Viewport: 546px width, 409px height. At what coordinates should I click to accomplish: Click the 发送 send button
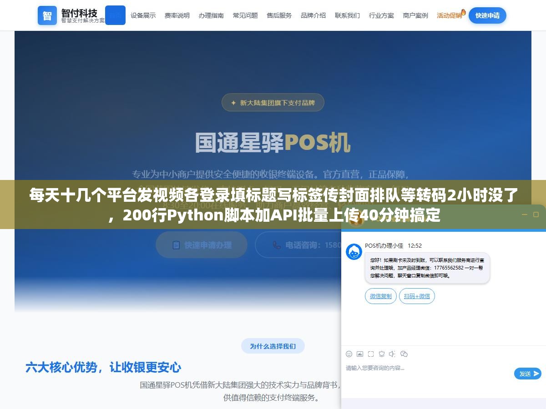(528, 374)
